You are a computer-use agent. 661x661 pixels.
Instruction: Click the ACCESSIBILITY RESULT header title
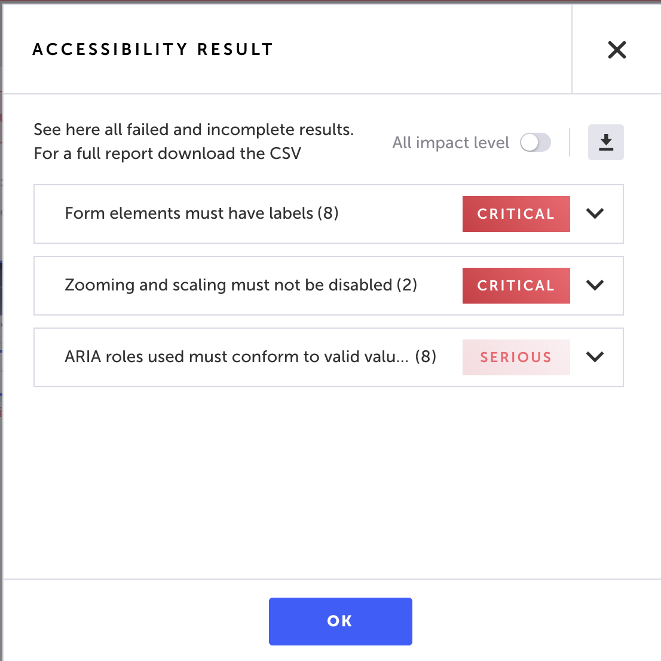click(x=153, y=50)
